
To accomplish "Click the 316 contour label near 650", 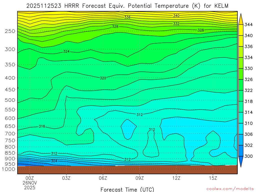I will (x=42, y=126).
